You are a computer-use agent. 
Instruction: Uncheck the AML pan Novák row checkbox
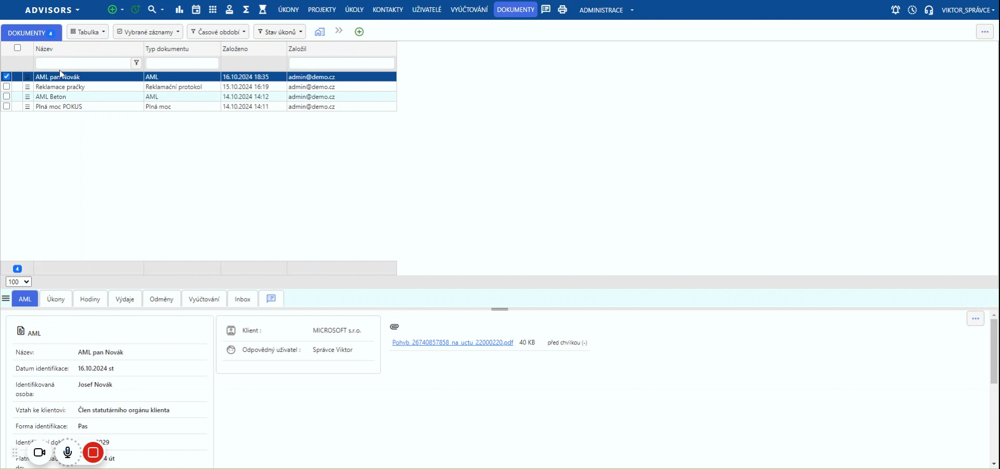pyautogui.click(x=7, y=77)
